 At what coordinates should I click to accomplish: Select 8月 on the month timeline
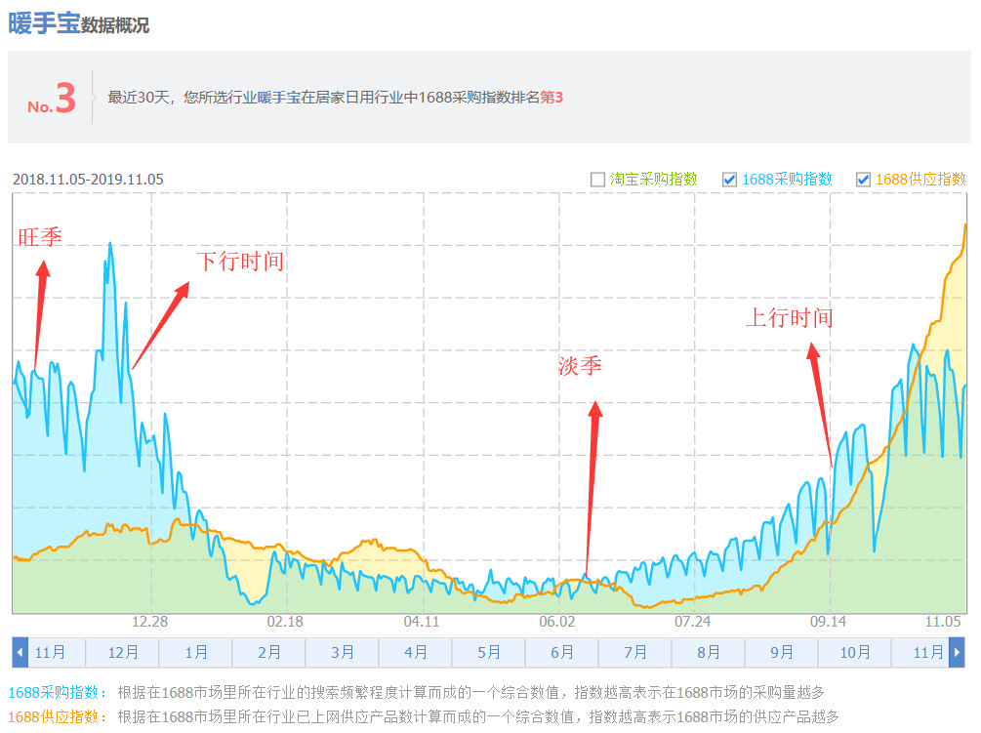(709, 652)
